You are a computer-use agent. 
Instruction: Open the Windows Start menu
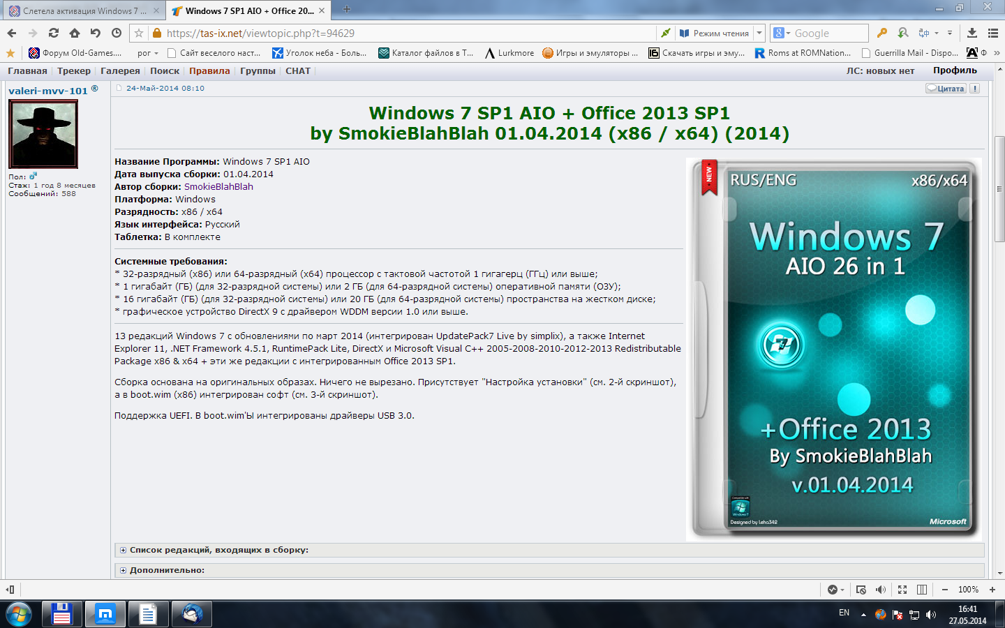(x=18, y=615)
